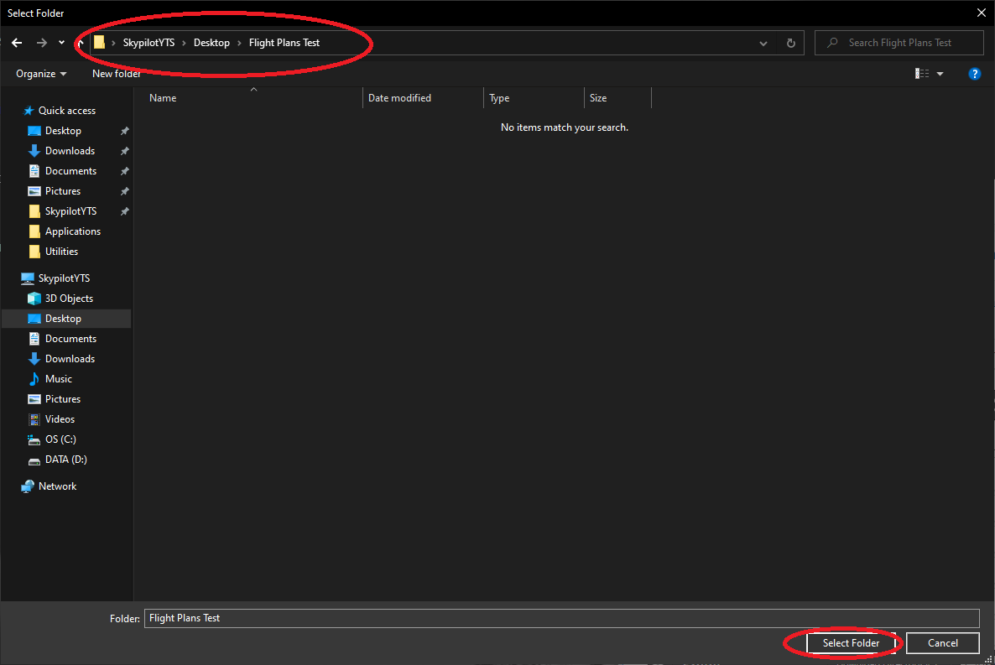The width and height of the screenshot is (995, 665).
Task: Expand the view options dropdown arrow
Action: click(x=940, y=74)
